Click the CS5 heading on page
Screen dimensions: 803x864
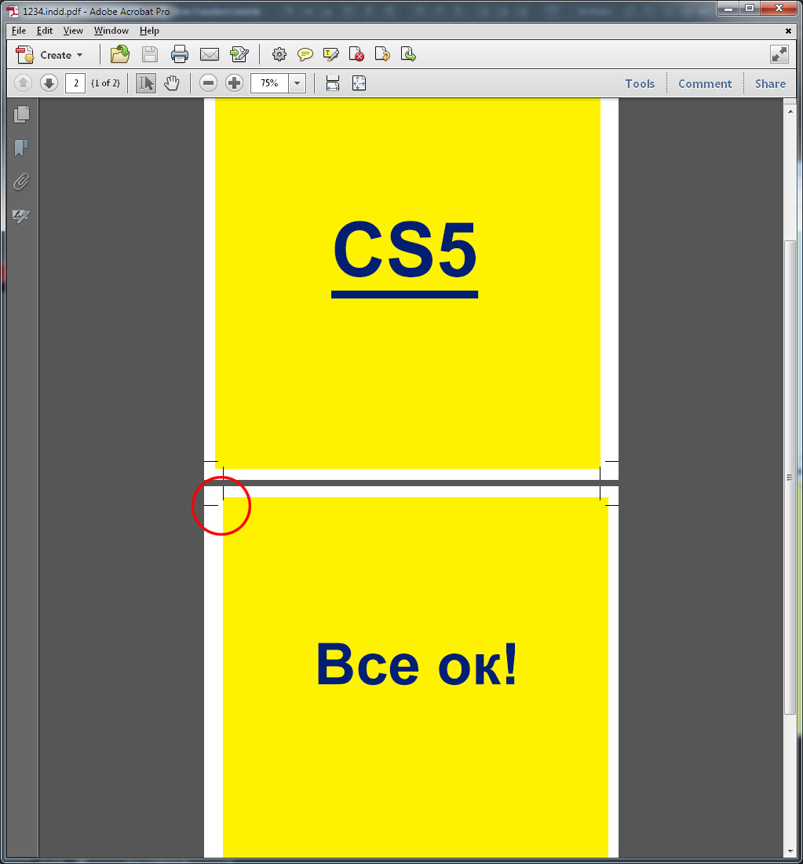405,258
